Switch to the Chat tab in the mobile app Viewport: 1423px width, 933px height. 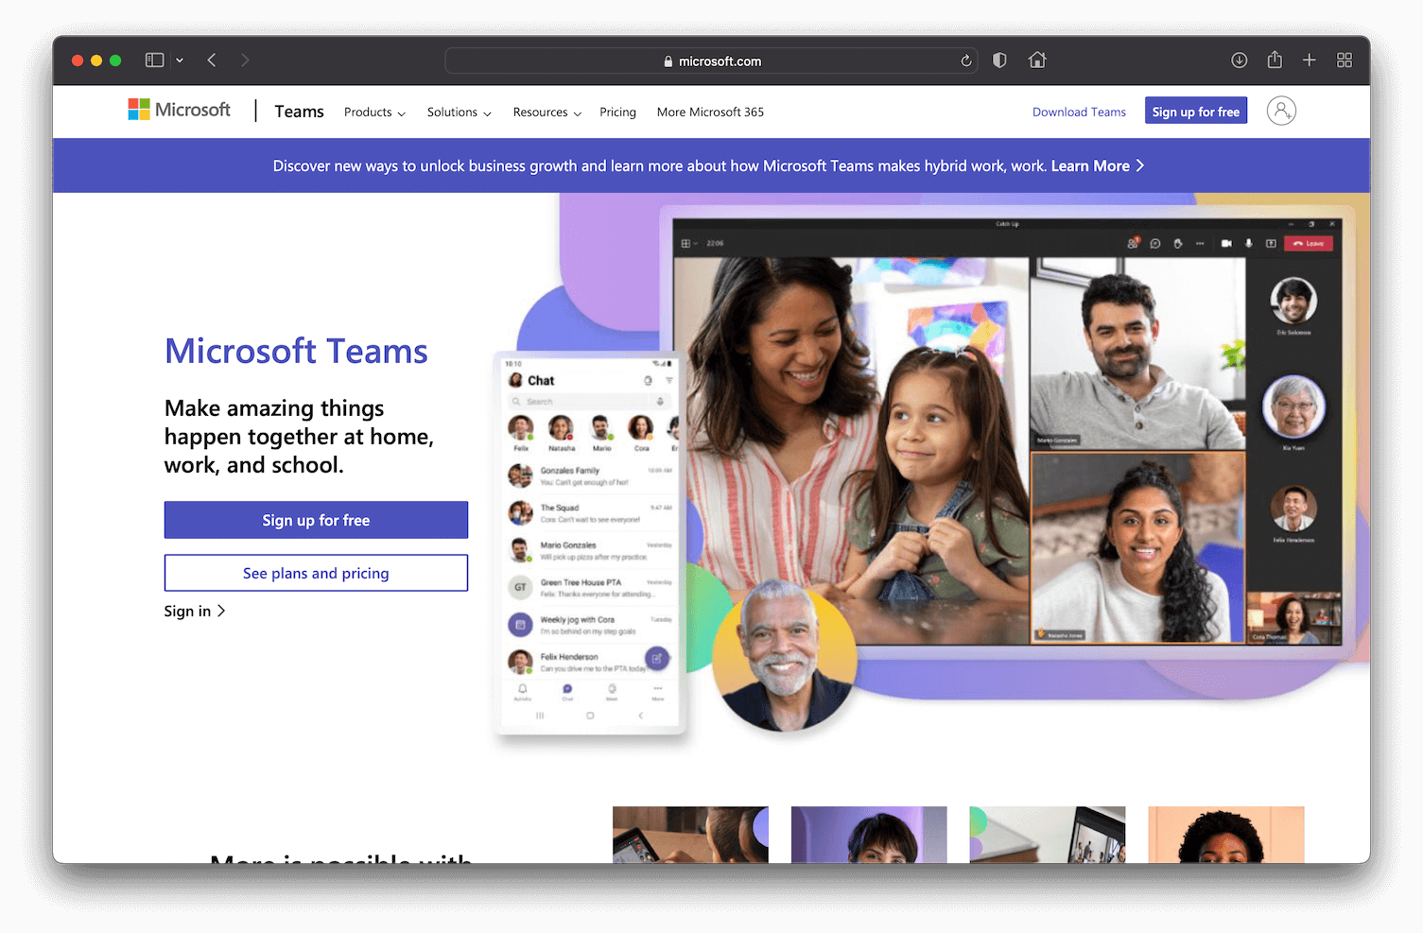567,688
